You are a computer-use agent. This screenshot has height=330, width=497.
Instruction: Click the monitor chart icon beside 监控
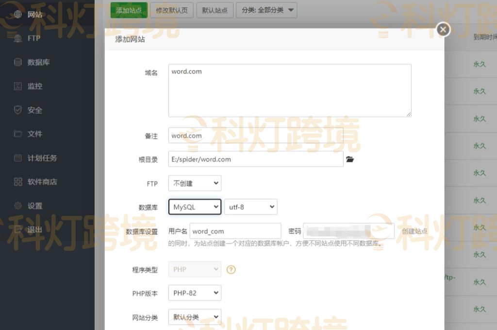click(18, 86)
